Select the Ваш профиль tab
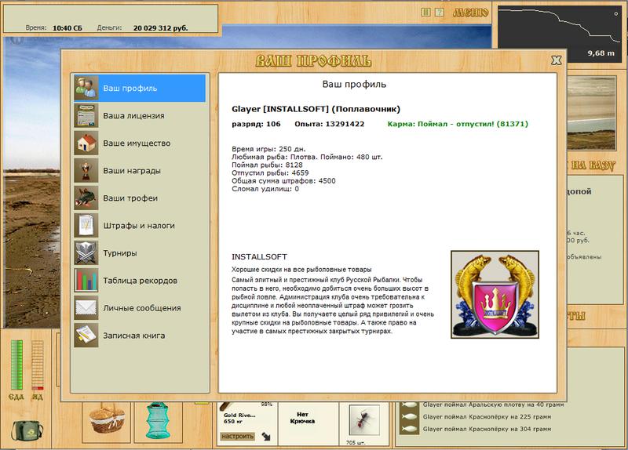The image size is (628, 450). (x=139, y=88)
